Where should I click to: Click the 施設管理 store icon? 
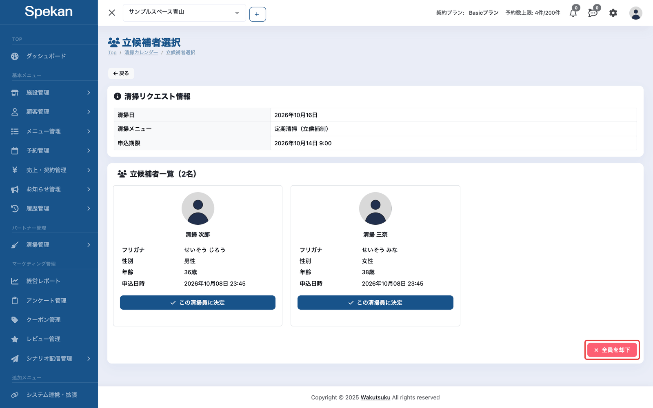point(15,93)
